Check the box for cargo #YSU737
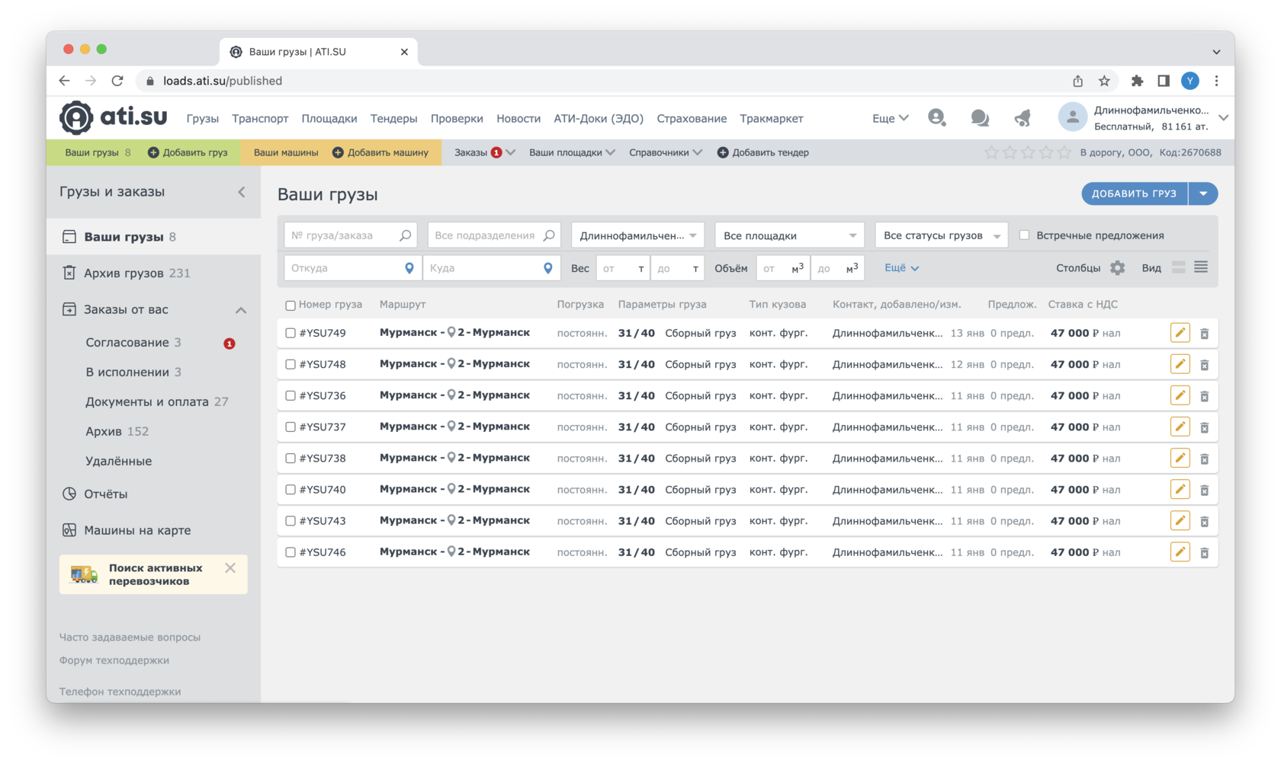1281x764 pixels. [291, 427]
